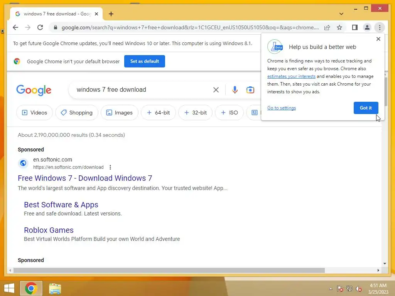Screen dimensions: 395x296
Task: Open the Best Software & Apps sitelink
Action: click(61, 205)
